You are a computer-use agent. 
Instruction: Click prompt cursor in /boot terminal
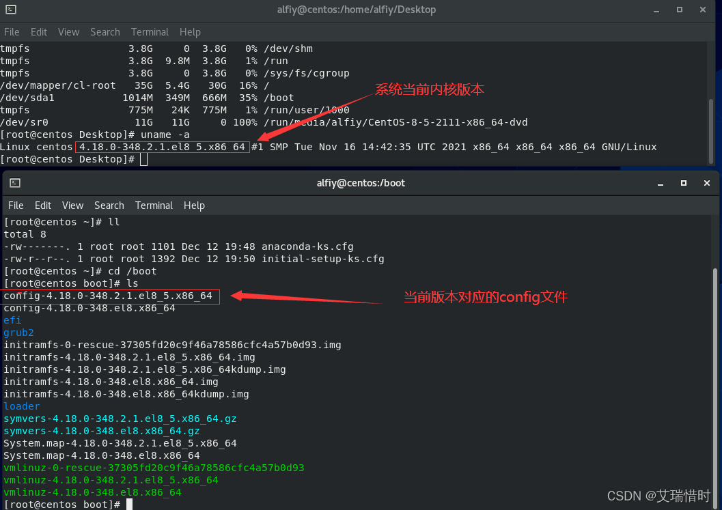tap(129, 505)
